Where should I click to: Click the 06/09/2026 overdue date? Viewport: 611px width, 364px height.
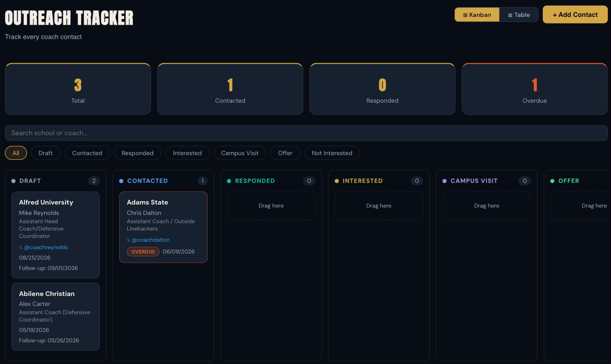coord(179,252)
